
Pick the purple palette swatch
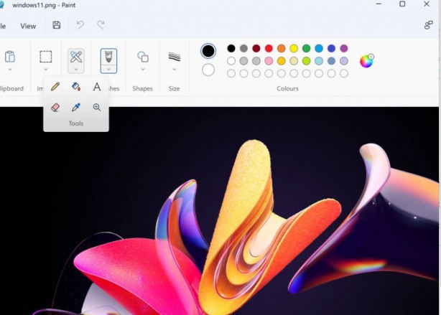(x=344, y=48)
